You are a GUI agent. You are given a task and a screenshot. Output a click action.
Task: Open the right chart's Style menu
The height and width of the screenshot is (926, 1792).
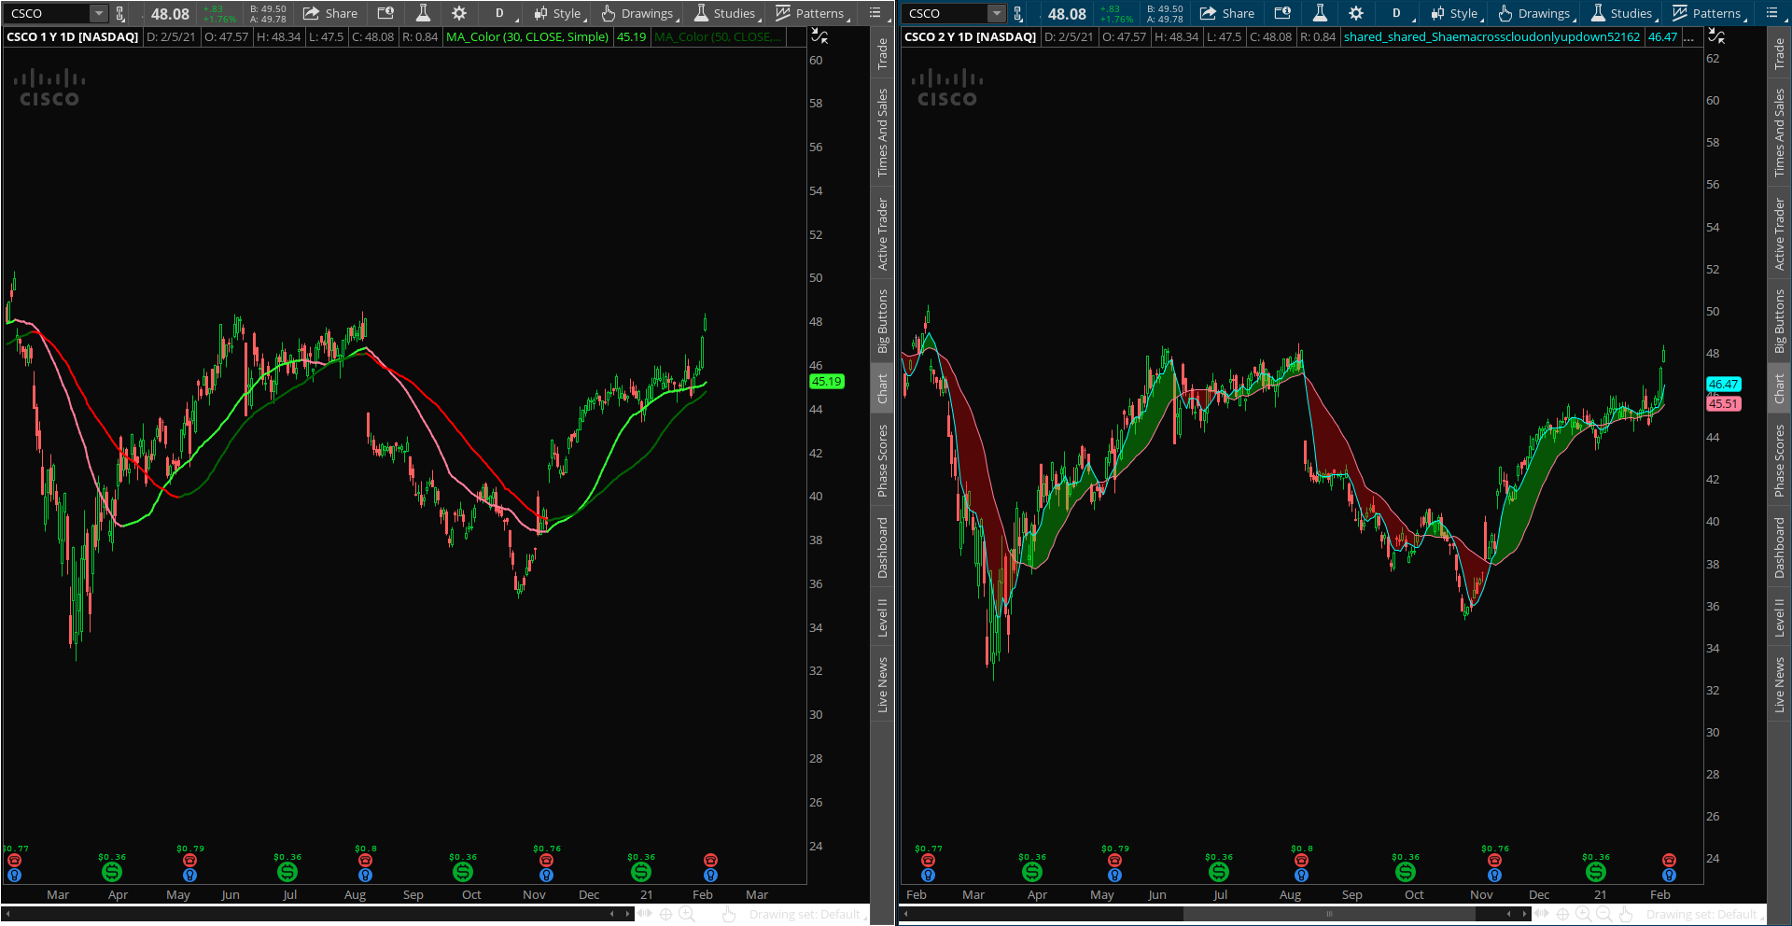[1456, 13]
